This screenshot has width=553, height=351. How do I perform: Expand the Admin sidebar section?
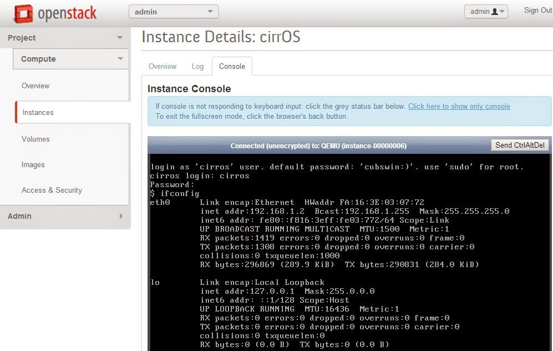[65, 216]
